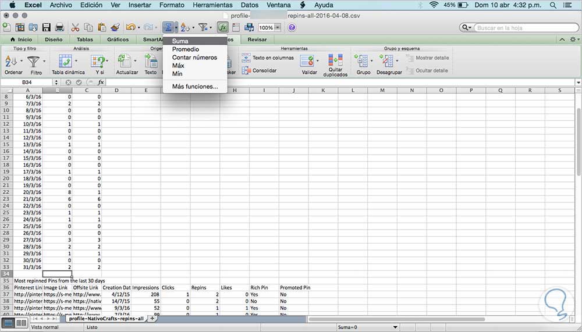Cut selection with scissors icon
This screenshot has height=332, width=582.
(x=75, y=27)
